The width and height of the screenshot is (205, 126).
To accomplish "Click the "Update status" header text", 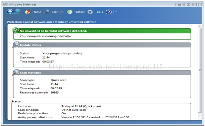I will [30, 45].
